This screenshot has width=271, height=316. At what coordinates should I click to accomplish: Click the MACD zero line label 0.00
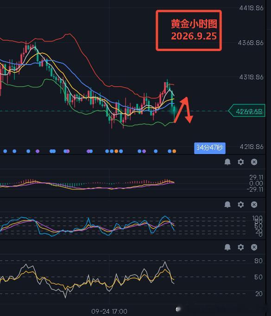(256, 183)
